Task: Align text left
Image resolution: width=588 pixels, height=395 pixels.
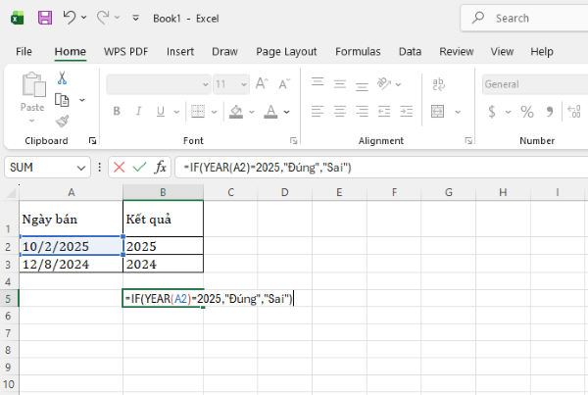Action: tap(318, 112)
